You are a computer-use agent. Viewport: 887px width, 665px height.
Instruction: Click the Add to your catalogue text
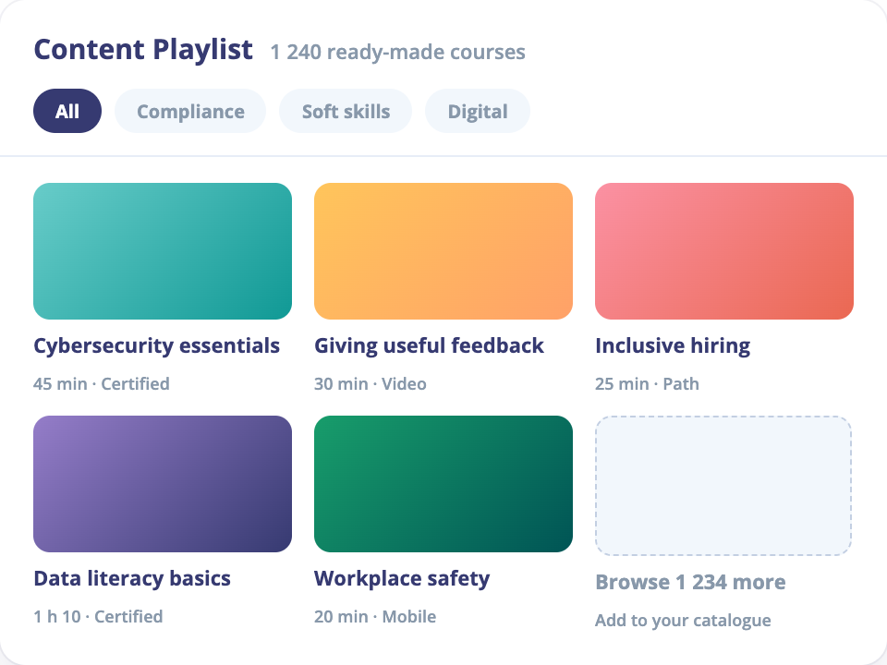pyautogui.click(x=683, y=621)
